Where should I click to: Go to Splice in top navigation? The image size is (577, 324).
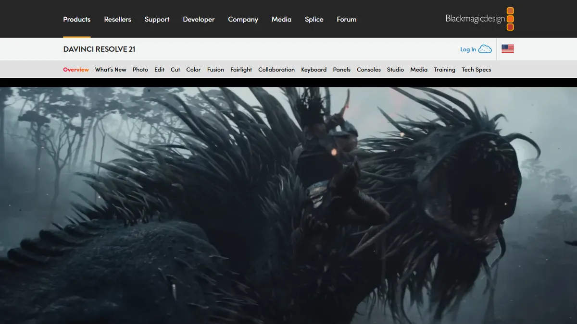coord(314,19)
